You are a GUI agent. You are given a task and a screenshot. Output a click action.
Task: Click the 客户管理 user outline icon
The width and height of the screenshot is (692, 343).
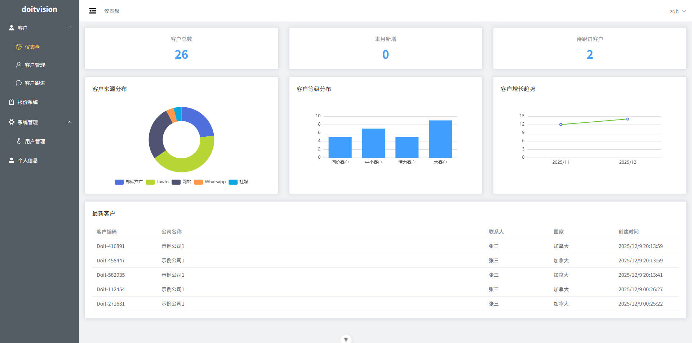19,65
